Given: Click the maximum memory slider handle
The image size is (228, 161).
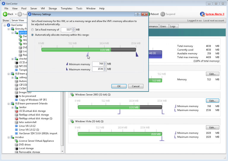Looking at the screenshot, I should 137,54.
